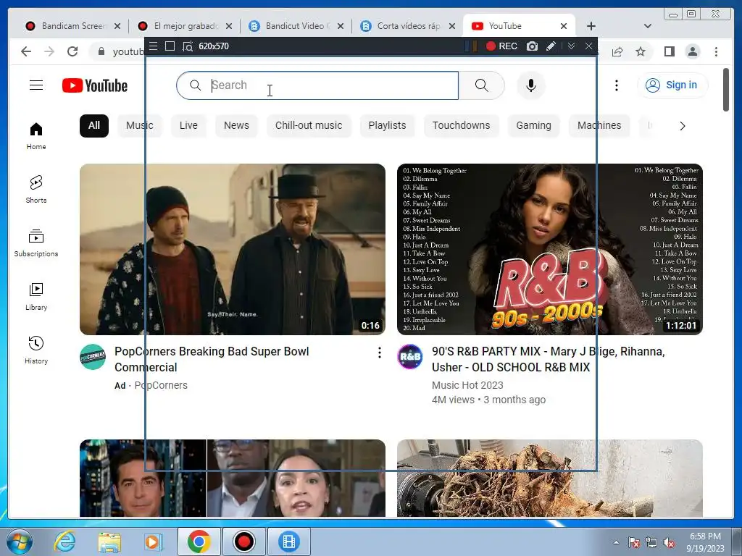
Task: Select the Gaming filter chip
Action: (x=533, y=126)
